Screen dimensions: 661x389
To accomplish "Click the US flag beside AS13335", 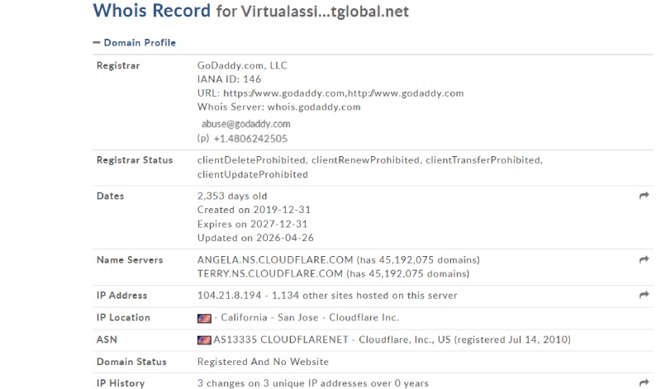I will pos(204,339).
